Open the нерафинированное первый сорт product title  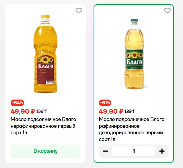(43, 126)
